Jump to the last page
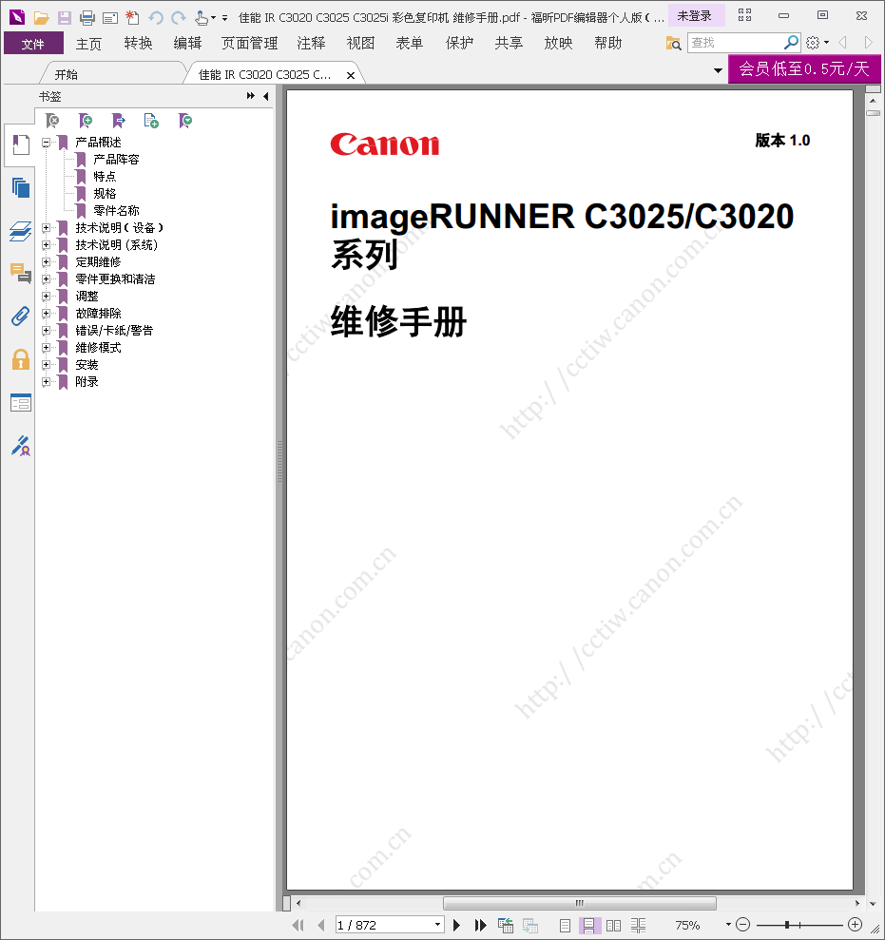This screenshot has height=940, width=885. coord(480,925)
